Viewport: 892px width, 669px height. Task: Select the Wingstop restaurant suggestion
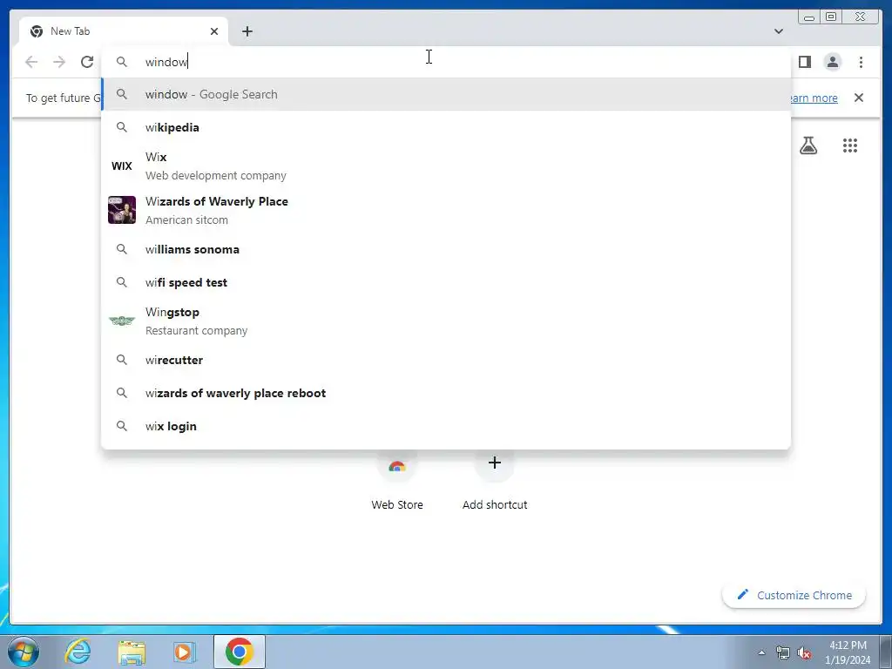coord(446,321)
